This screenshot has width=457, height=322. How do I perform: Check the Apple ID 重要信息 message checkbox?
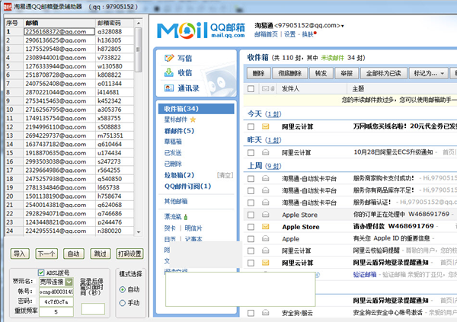tap(251, 239)
